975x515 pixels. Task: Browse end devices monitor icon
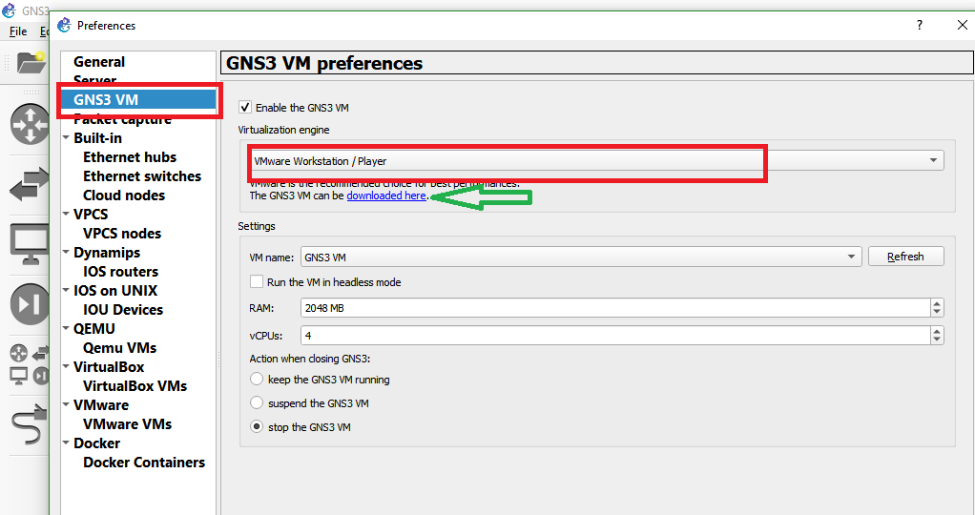coord(30,244)
